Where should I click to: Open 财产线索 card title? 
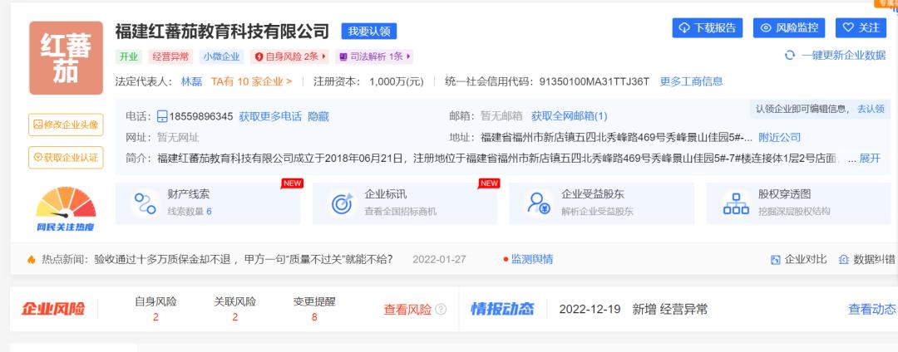189,194
